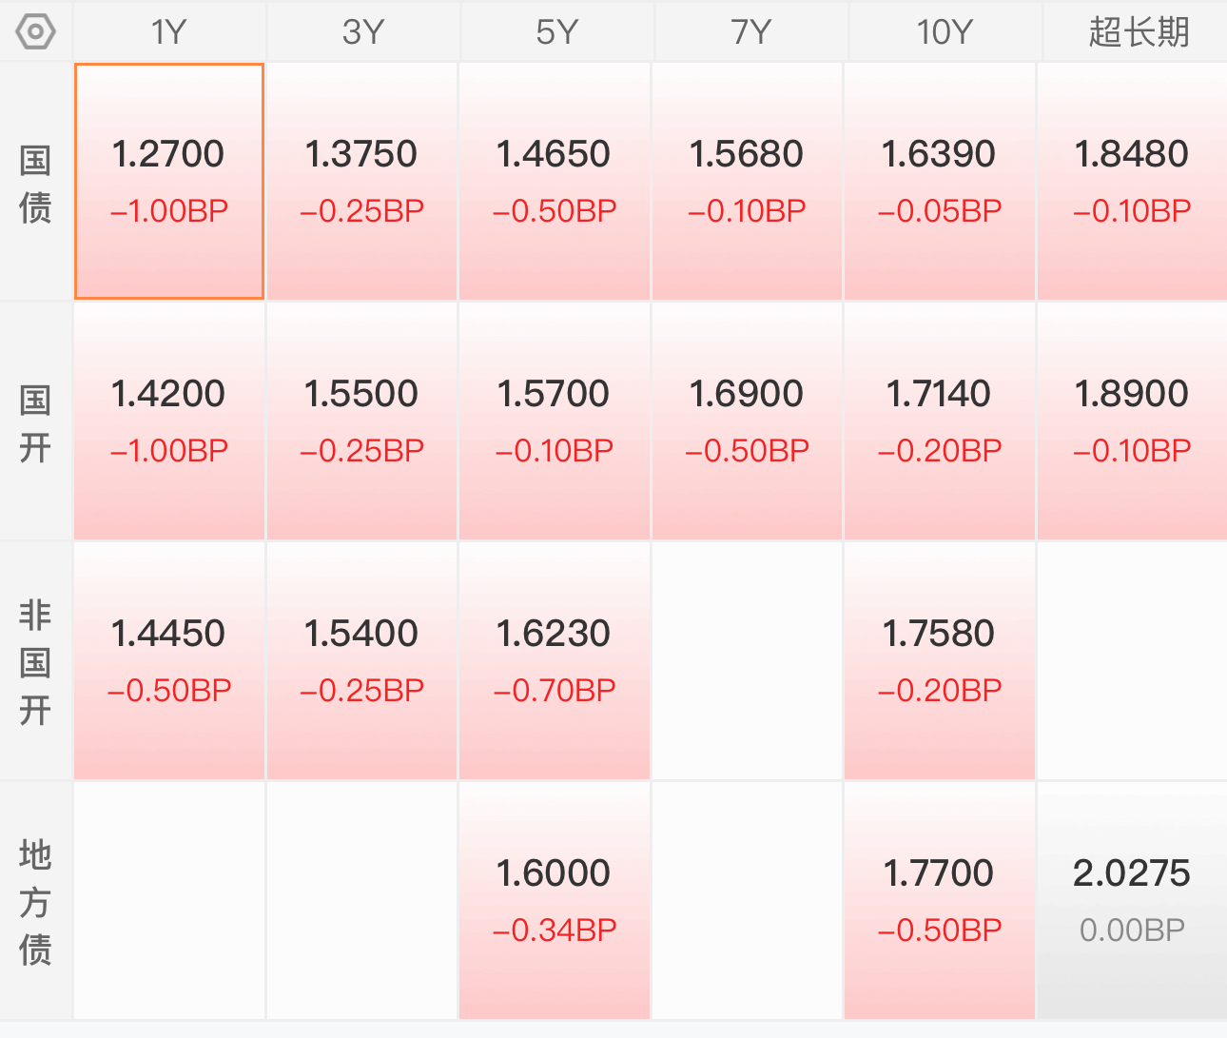This screenshot has width=1227, height=1038.
Task: Select the 3Y column header
Action: [363, 32]
